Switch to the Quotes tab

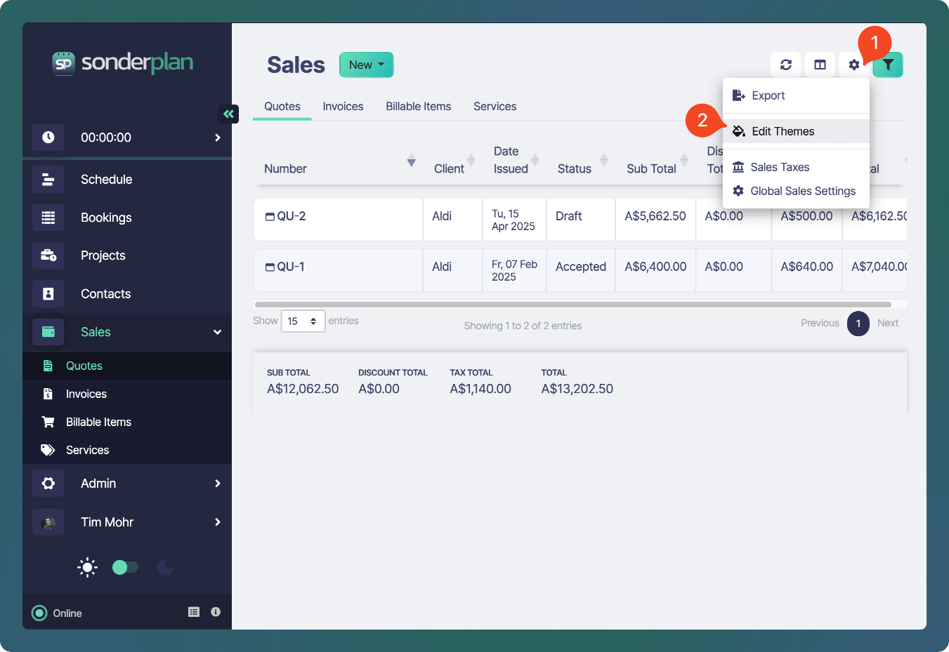point(282,107)
